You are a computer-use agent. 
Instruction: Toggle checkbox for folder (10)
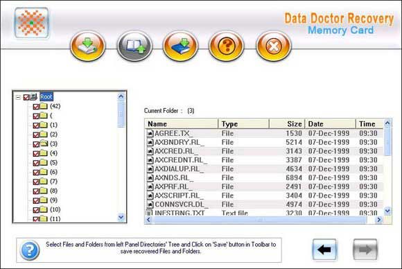coord(36,210)
